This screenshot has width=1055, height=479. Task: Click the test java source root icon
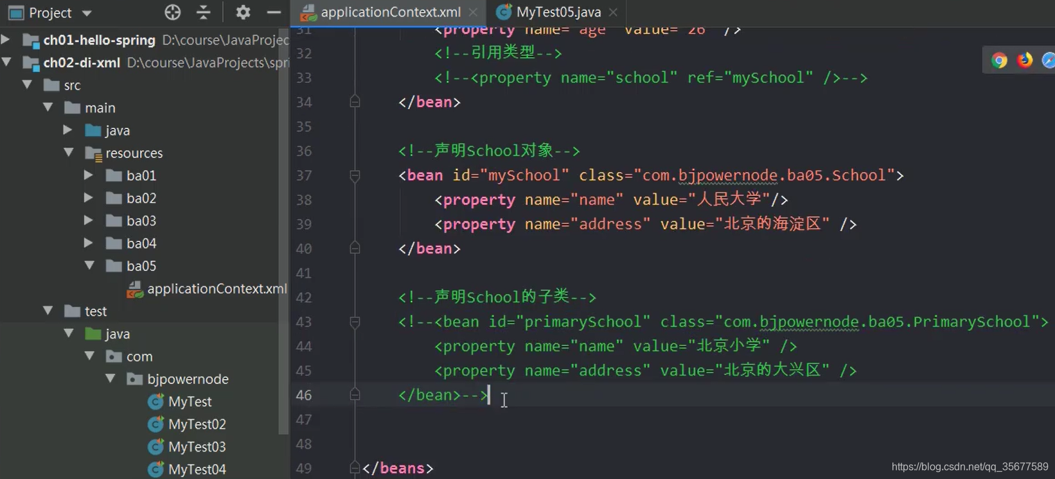(x=93, y=333)
